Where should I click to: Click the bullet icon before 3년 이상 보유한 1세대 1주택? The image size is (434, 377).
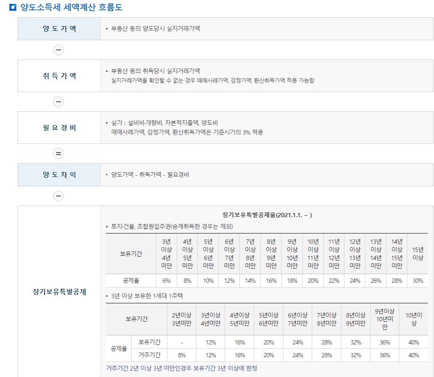(107, 296)
